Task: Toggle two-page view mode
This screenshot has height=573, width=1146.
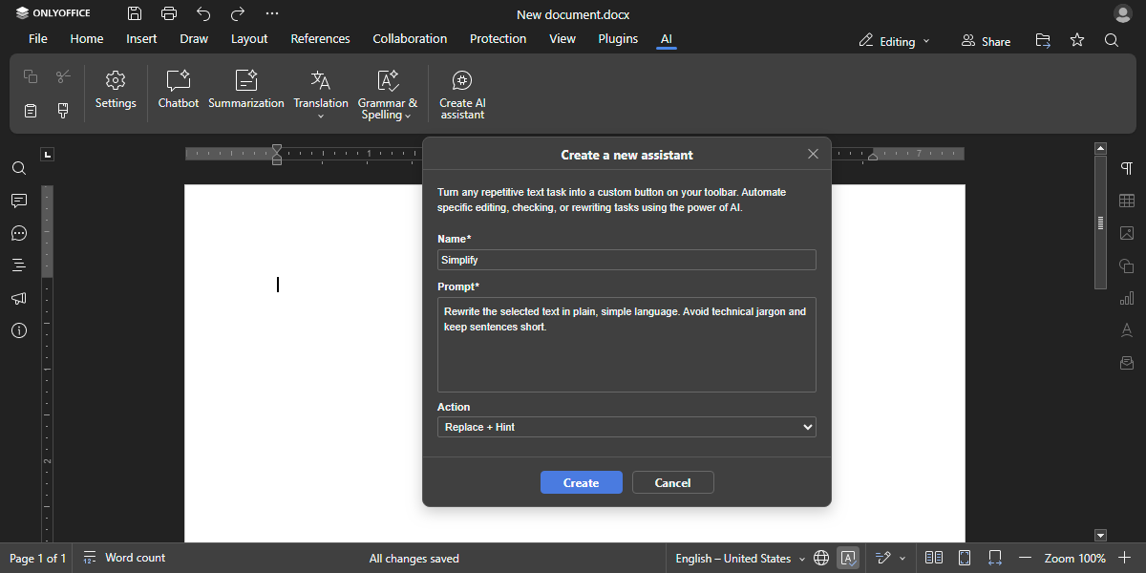Action: click(x=933, y=557)
